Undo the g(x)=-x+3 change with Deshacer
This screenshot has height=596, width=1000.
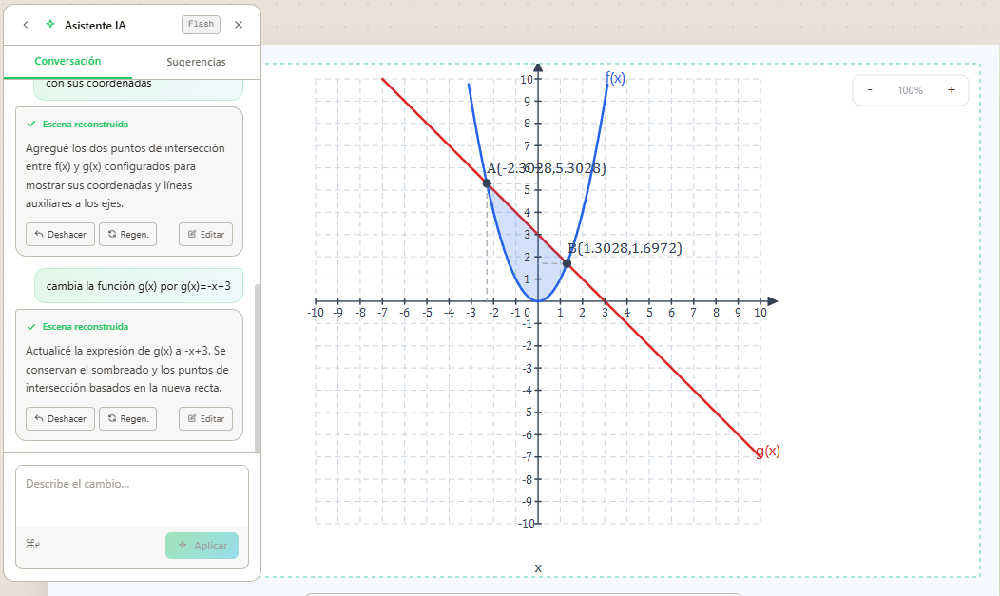point(61,419)
